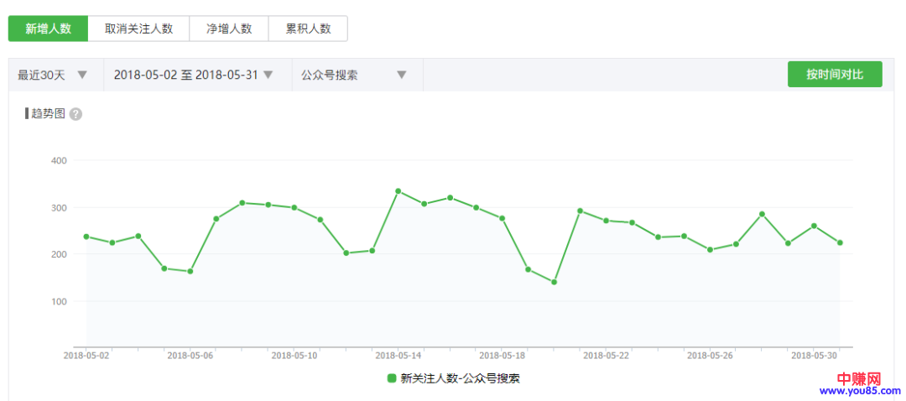Image resolution: width=906 pixels, height=401 pixels.
Task: Click the help icon beside 趋势图
Action: click(x=75, y=114)
